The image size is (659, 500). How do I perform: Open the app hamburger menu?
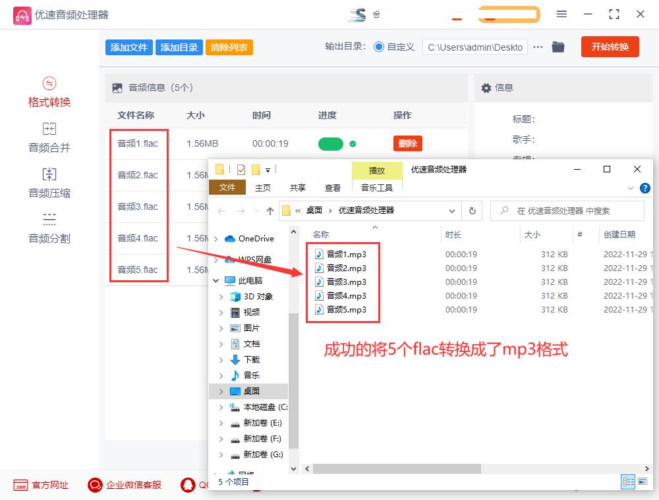pyautogui.click(x=561, y=13)
